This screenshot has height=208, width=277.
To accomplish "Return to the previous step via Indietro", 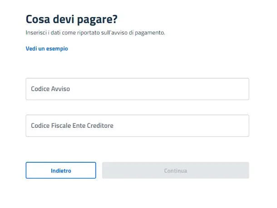I will coord(61,170).
